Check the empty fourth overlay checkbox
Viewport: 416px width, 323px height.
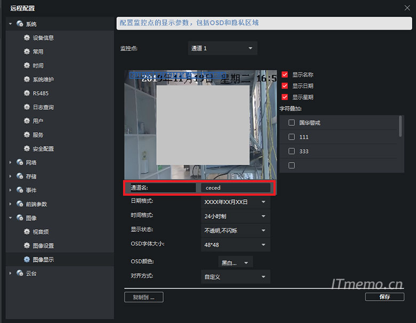pos(292,165)
